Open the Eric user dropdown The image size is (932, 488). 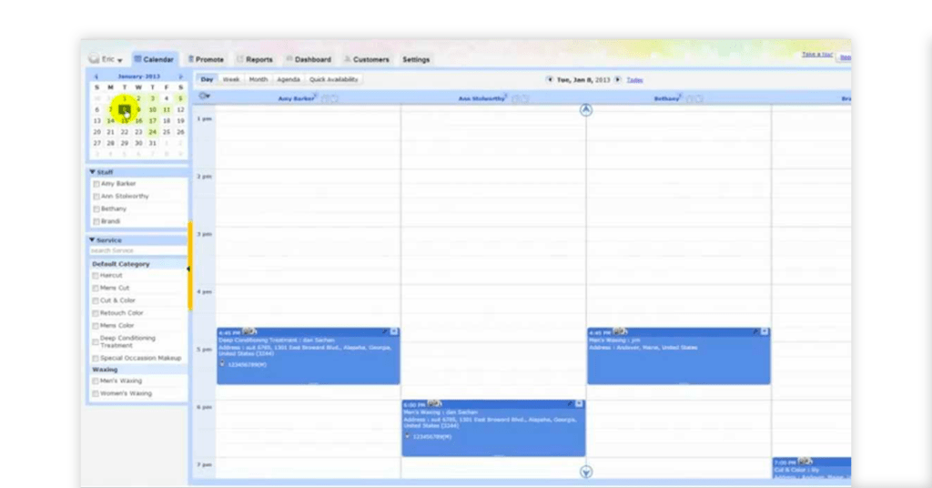point(112,59)
